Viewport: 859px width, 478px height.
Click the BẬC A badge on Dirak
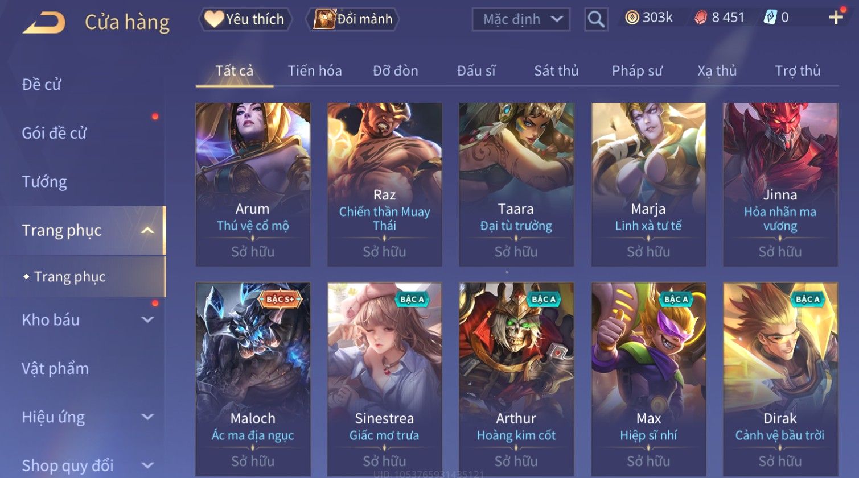pyautogui.click(x=808, y=299)
